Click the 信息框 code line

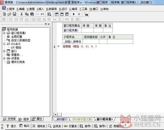pos(79,46)
